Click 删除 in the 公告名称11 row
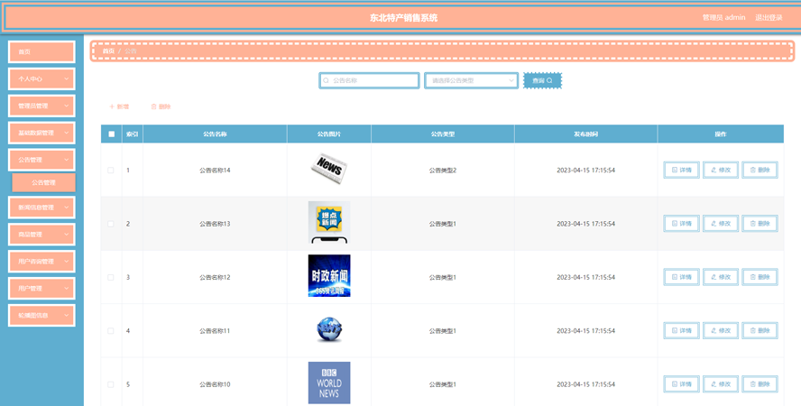801x406 pixels. [x=760, y=331]
